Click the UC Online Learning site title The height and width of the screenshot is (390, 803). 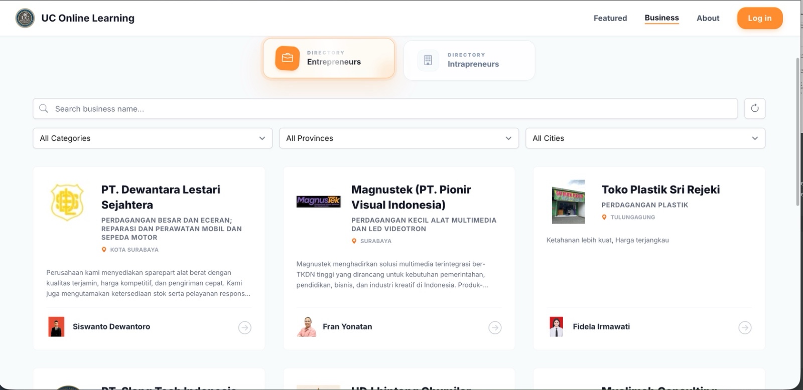88,18
